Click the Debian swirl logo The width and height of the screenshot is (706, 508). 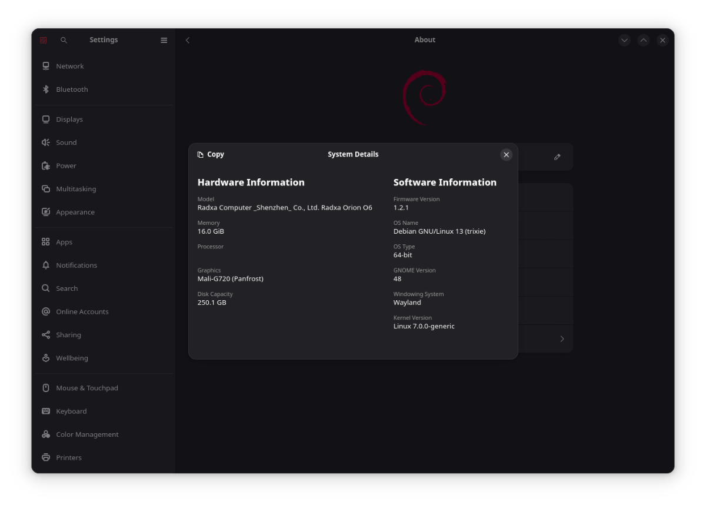coord(424,98)
